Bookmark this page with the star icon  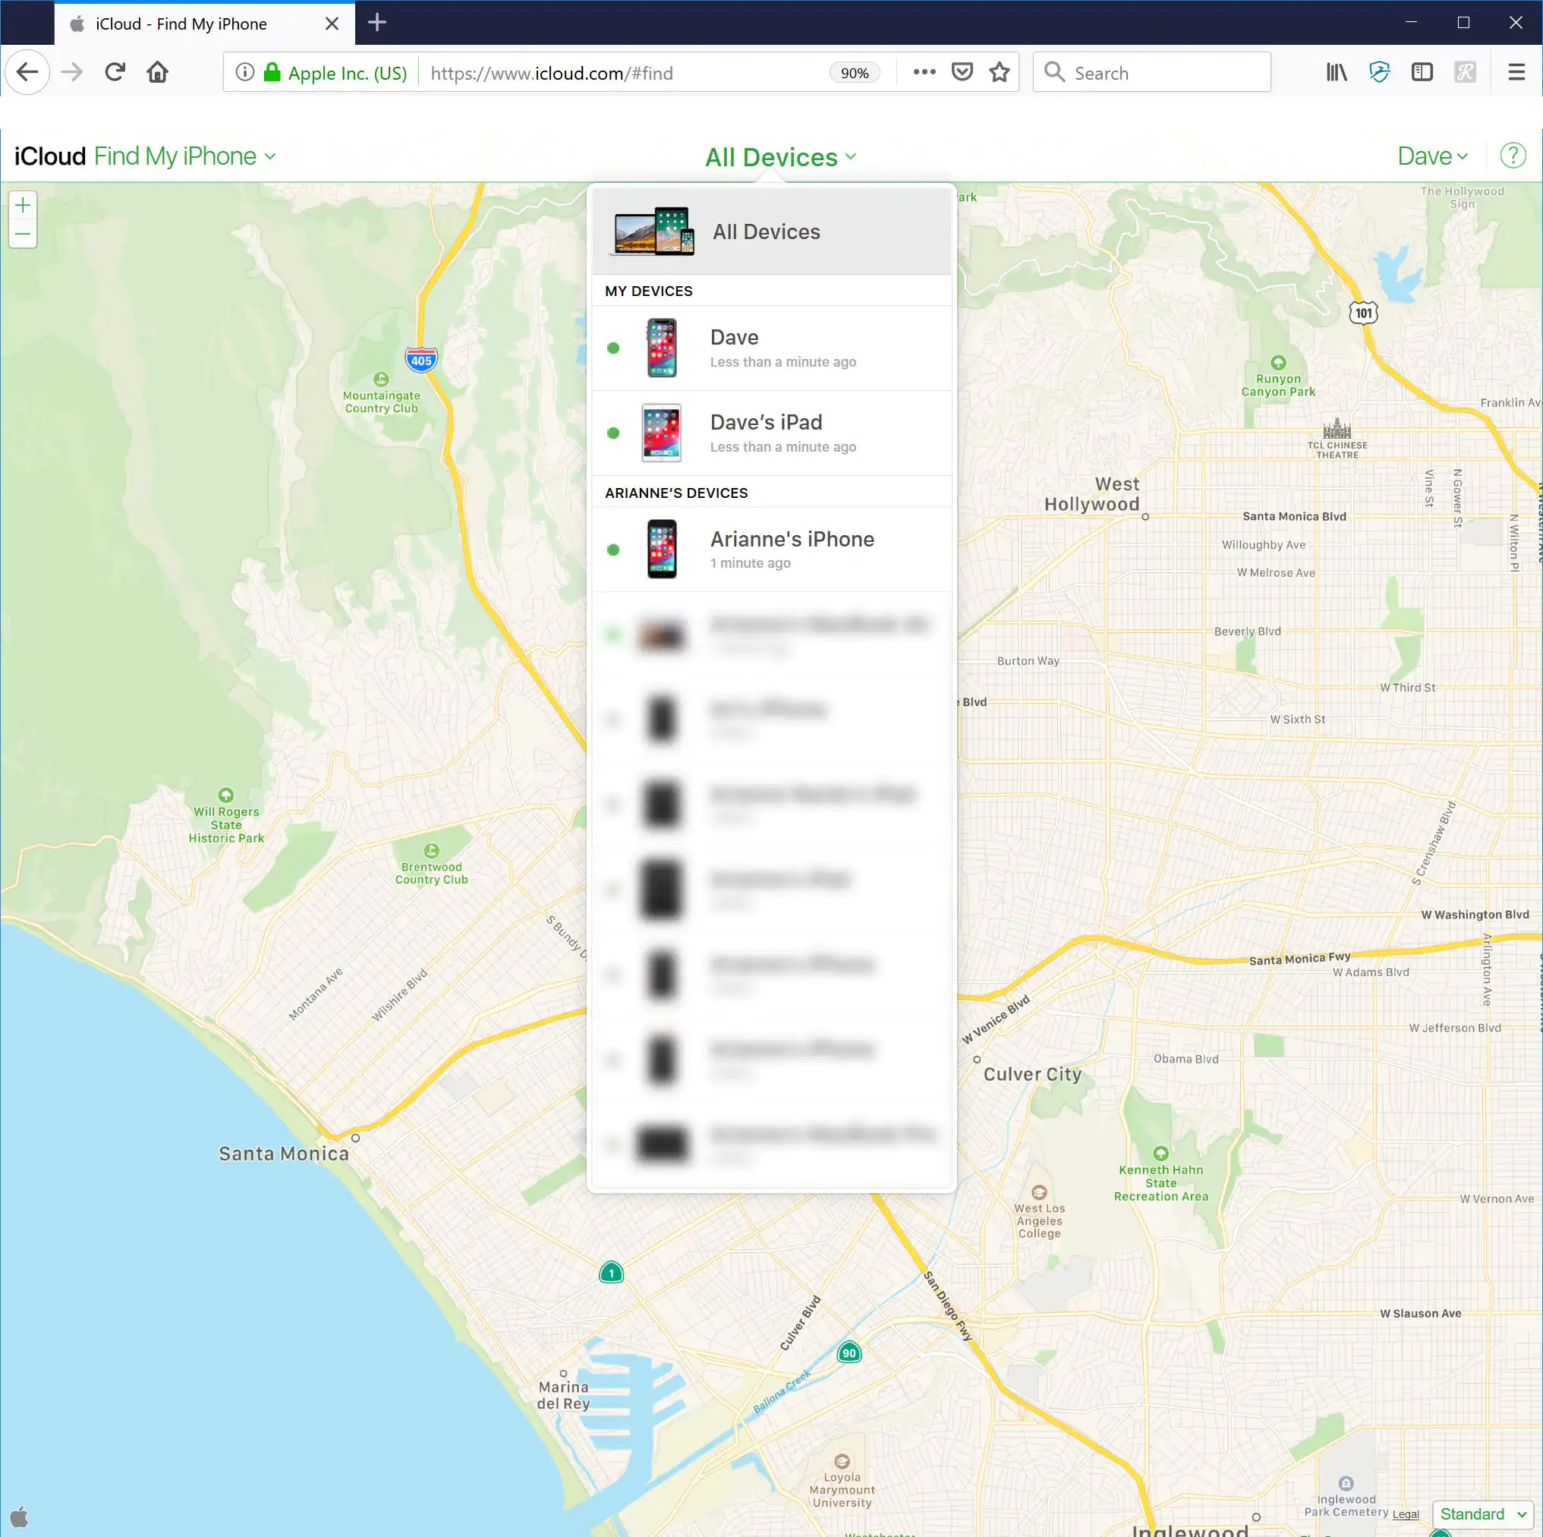[x=999, y=72]
